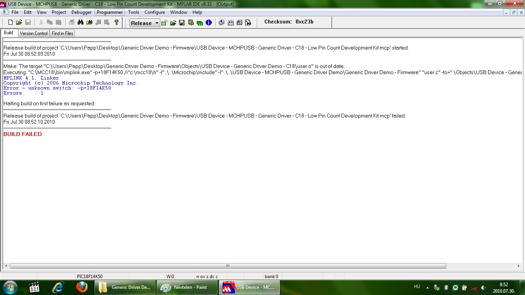Click the HU language indicator in the tray
525x295 pixels.
[x=417, y=287]
